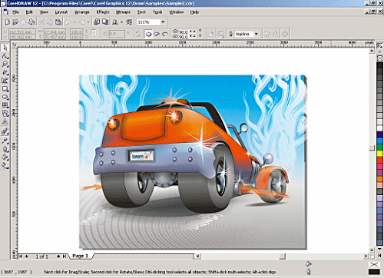Select the Zoom tool in toolbox
This screenshot has width=384, height=278.
pos(5,64)
